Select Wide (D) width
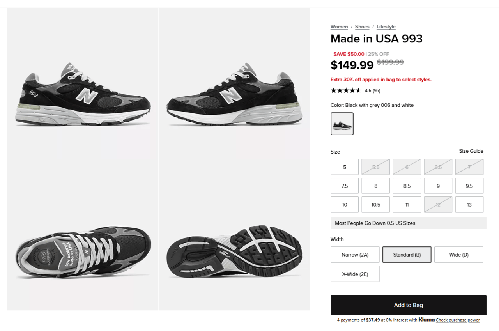This screenshot has width=499, height=331. point(459,255)
